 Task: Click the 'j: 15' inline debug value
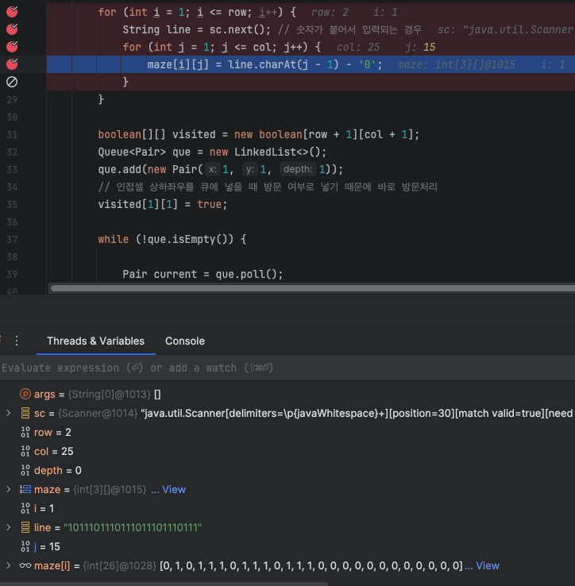420,47
